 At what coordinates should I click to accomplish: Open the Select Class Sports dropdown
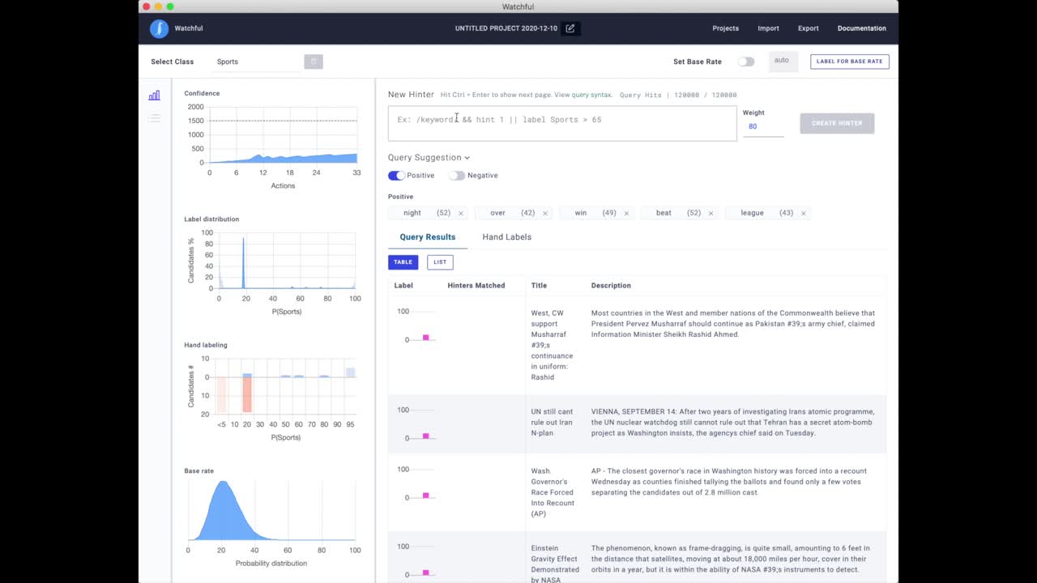point(255,62)
